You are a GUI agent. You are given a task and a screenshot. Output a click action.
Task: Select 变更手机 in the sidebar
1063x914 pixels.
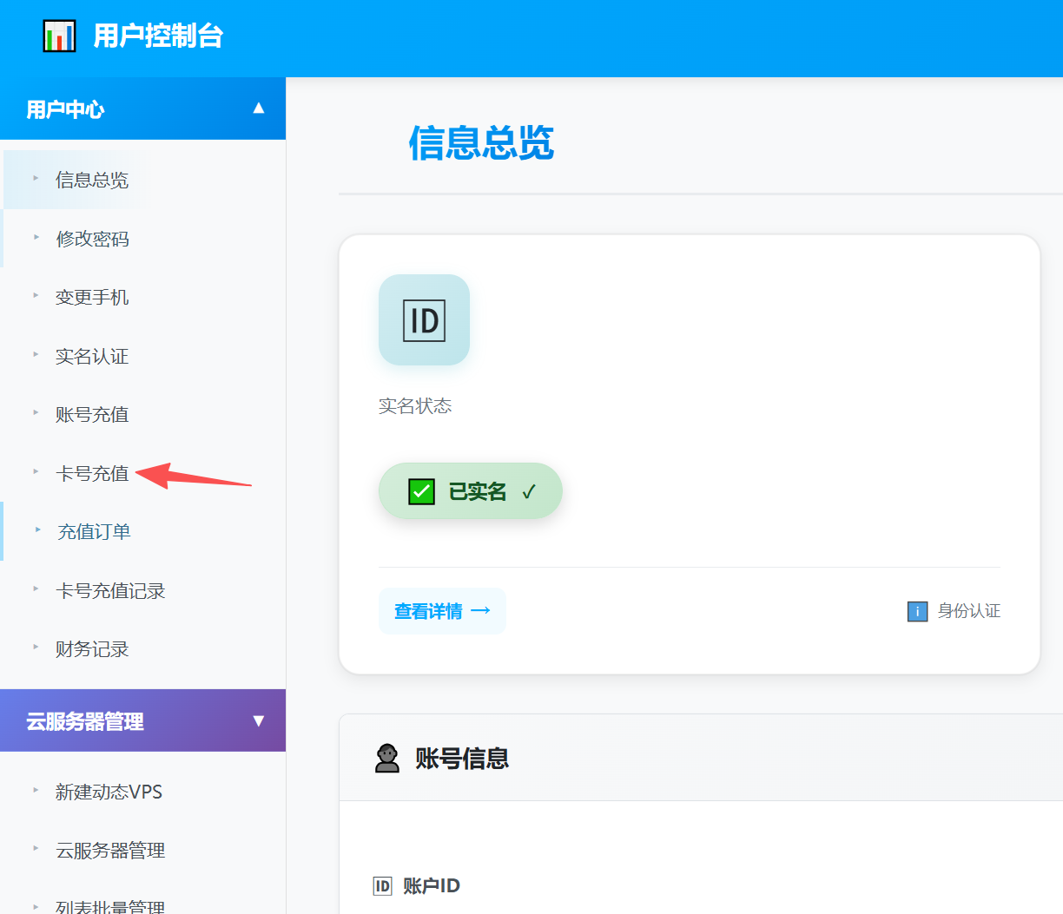[92, 298]
